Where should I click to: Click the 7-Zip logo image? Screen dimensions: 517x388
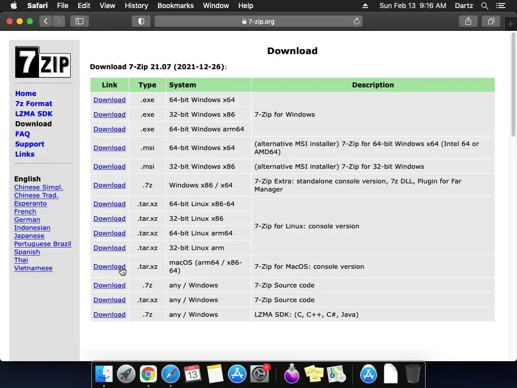tap(43, 62)
